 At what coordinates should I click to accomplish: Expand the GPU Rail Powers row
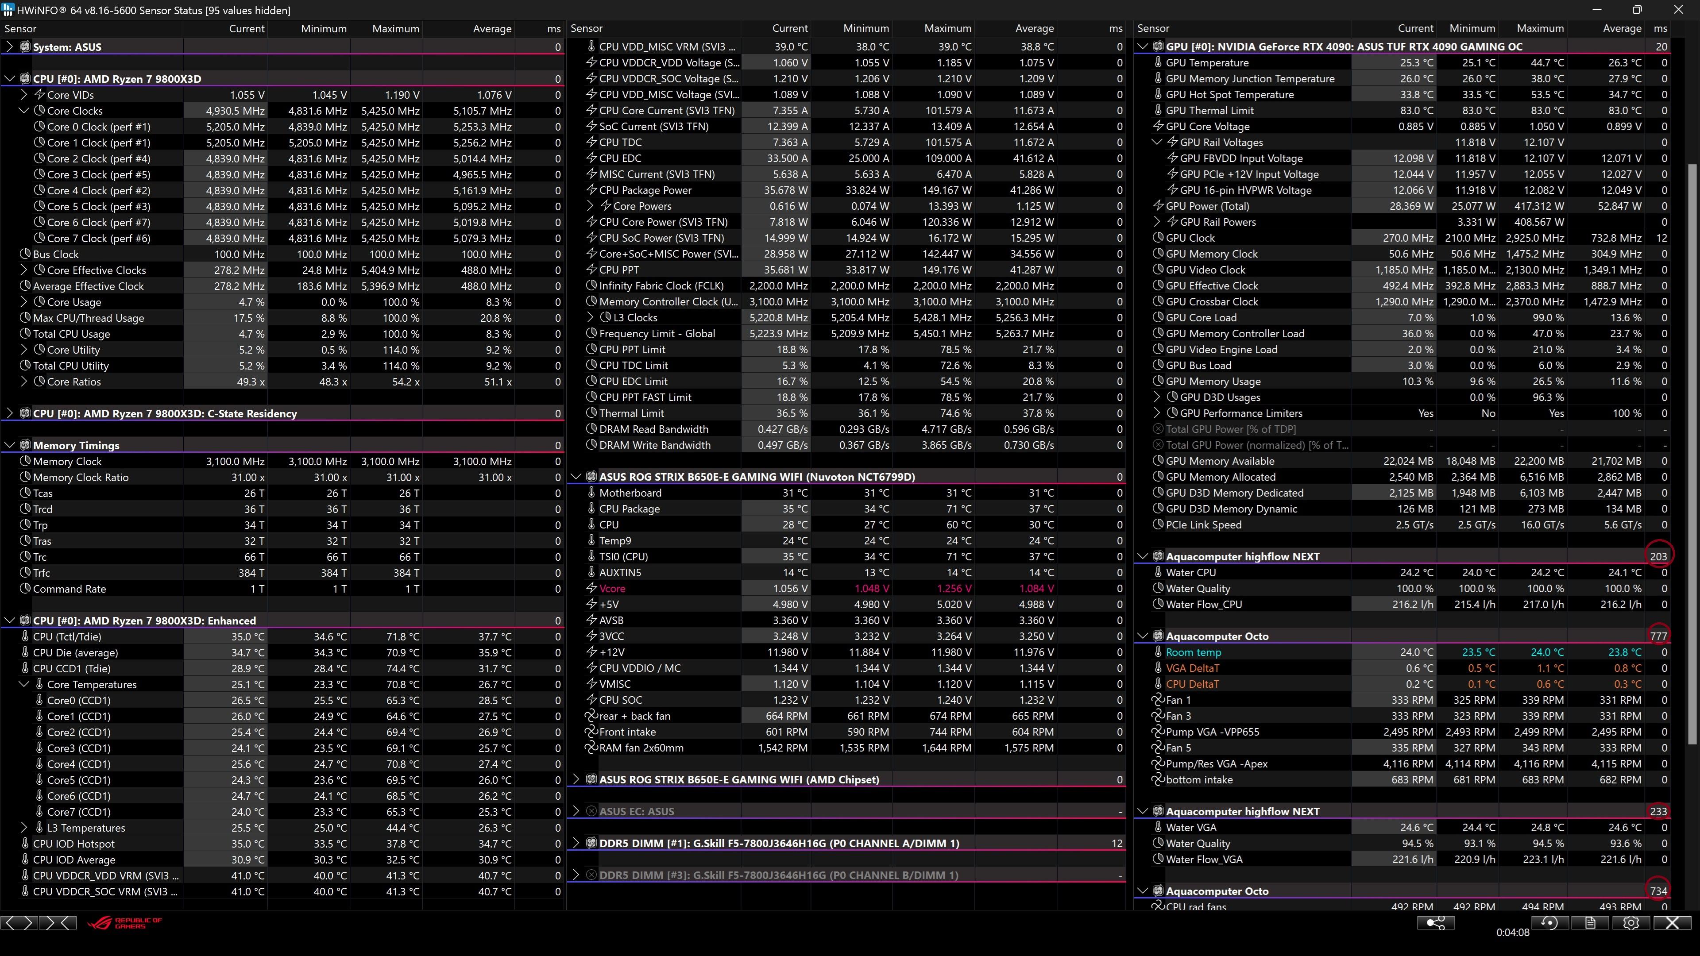pos(1157,222)
